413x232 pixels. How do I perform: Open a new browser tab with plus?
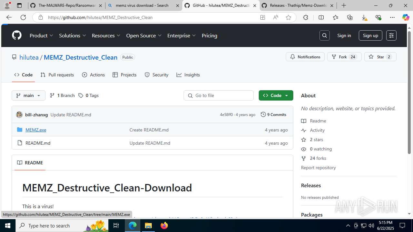coord(344,5)
